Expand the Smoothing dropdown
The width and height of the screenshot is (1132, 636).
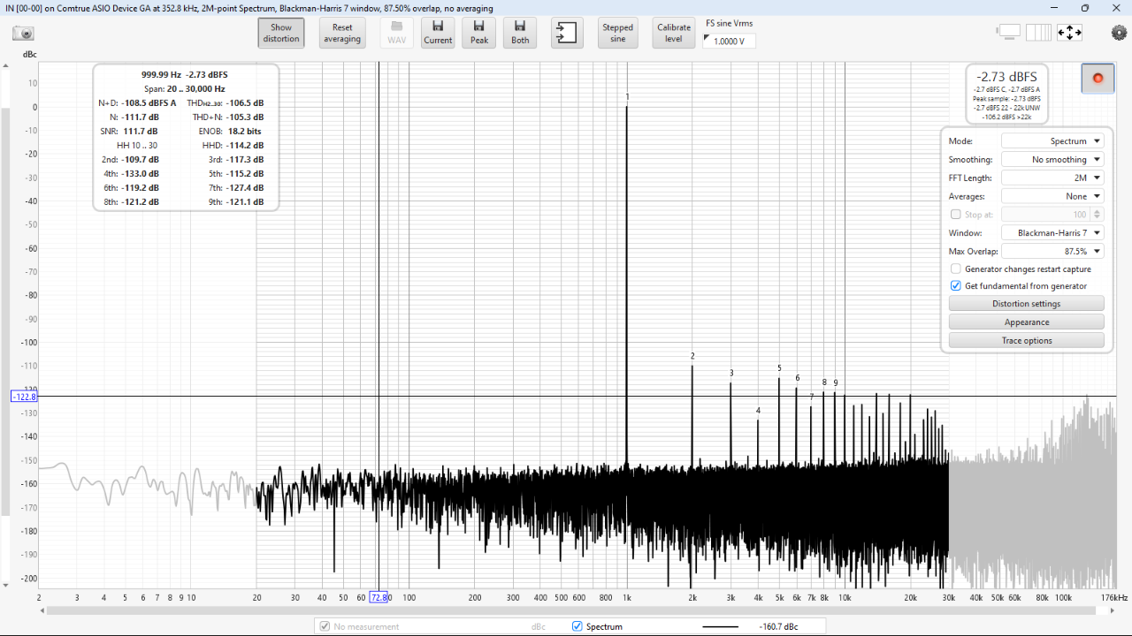pos(1052,160)
